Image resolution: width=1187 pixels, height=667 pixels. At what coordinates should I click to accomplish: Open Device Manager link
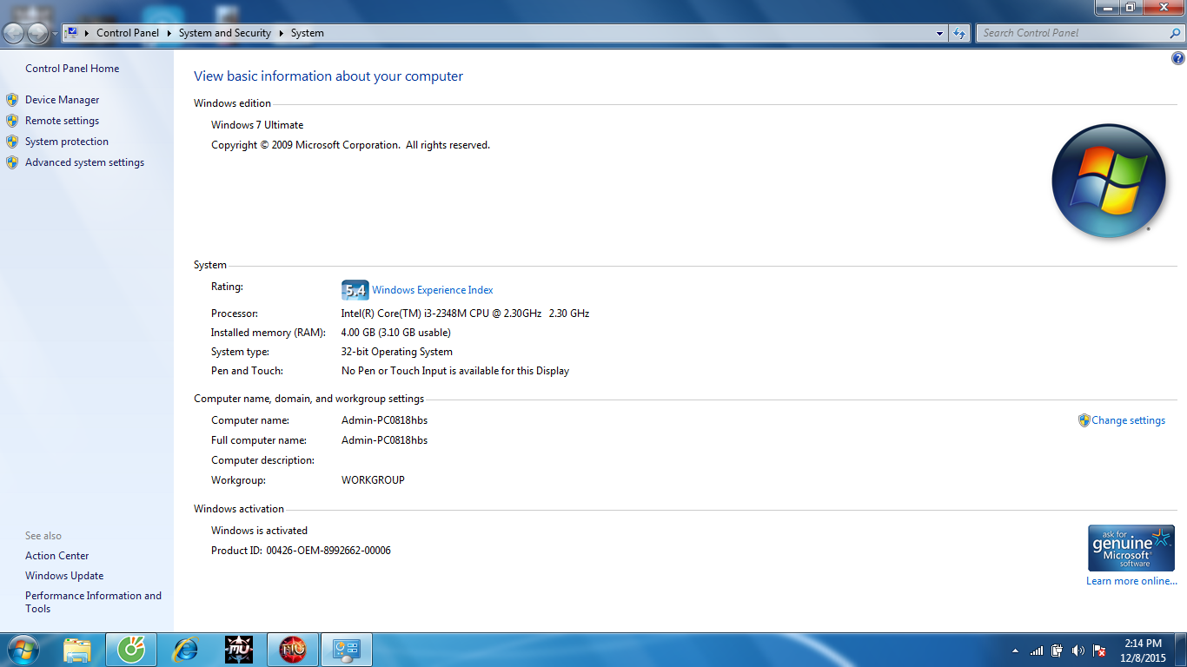tap(63, 100)
